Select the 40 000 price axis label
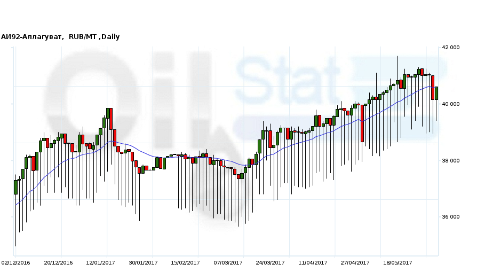 [x=450, y=104]
